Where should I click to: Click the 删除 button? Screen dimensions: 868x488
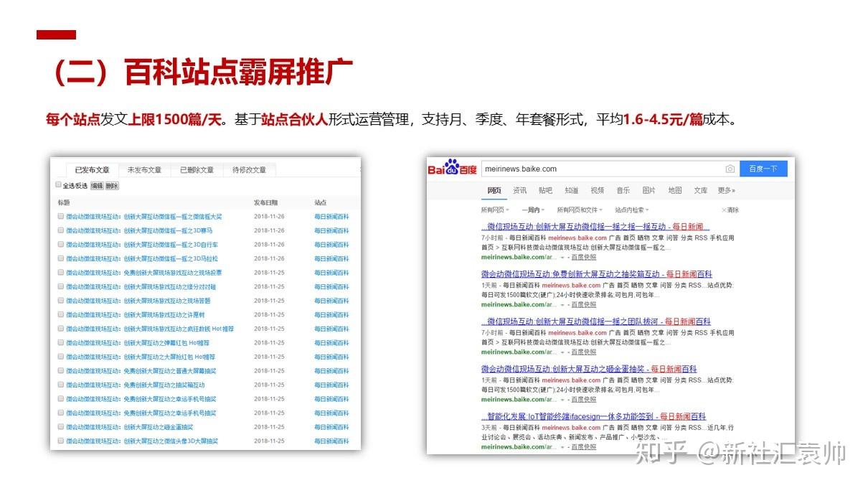(x=112, y=186)
